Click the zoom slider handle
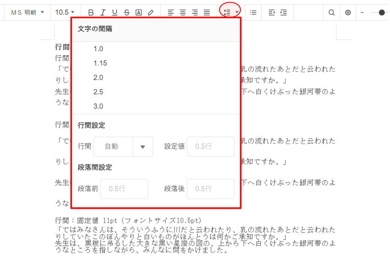This screenshot has height=258, width=390. pyautogui.click(x=382, y=12)
